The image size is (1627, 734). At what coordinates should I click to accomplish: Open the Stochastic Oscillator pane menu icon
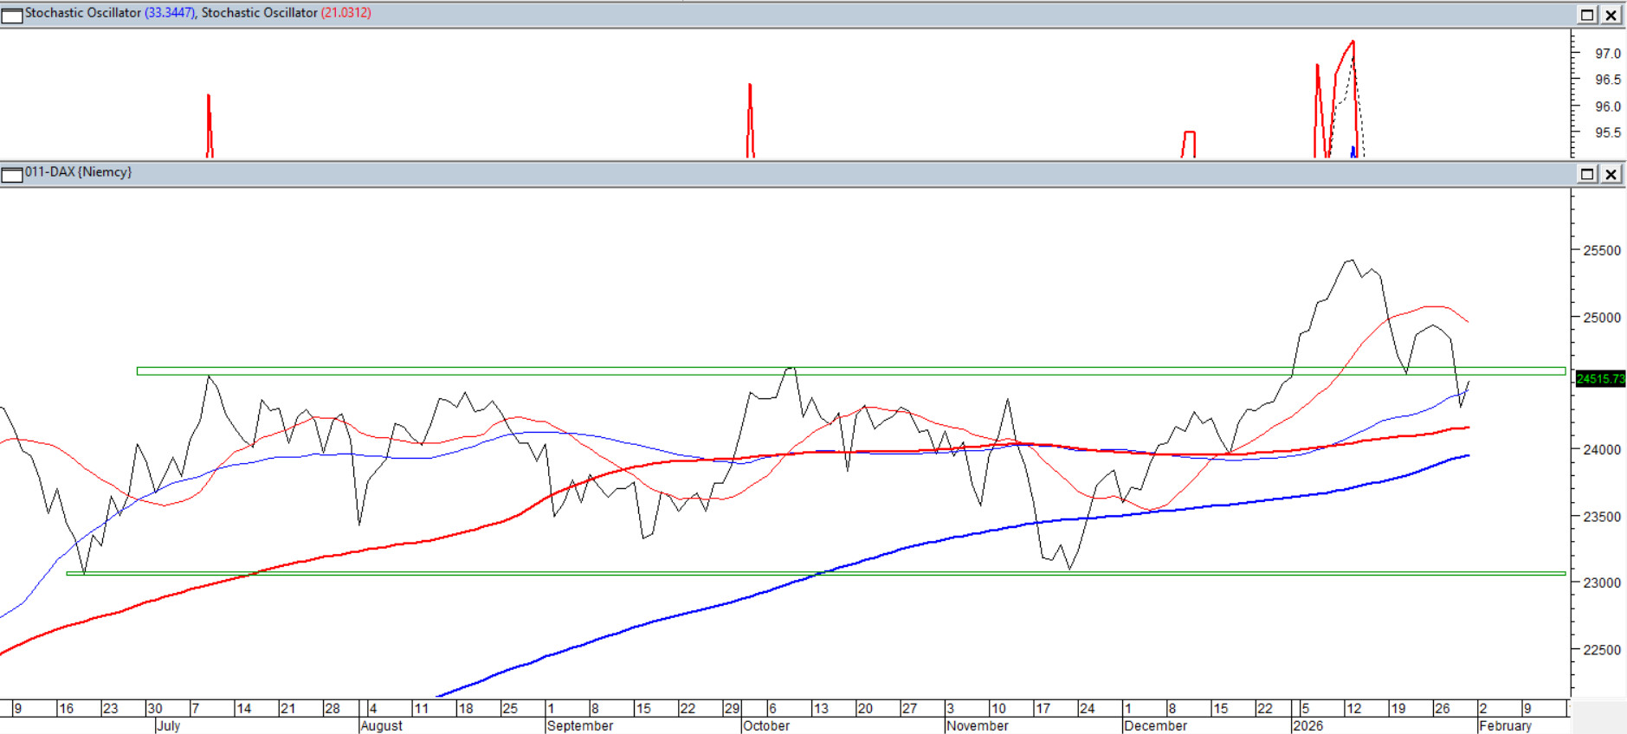12,15
